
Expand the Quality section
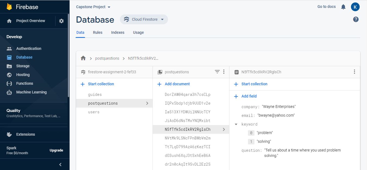[x=33, y=113]
